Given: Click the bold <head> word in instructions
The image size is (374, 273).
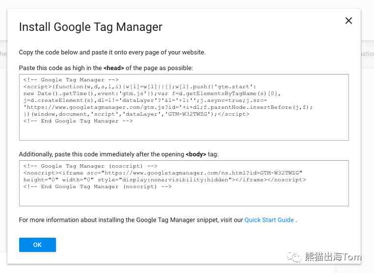Looking at the screenshot, I should pyautogui.click(x=114, y=68).
